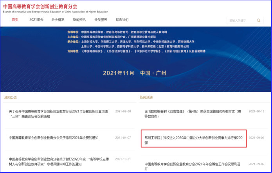Open the 缴纳2021年会费 notice link
The width and height of the screenshot is (272, 173).
pyautogui.click(x=54, y=138)
